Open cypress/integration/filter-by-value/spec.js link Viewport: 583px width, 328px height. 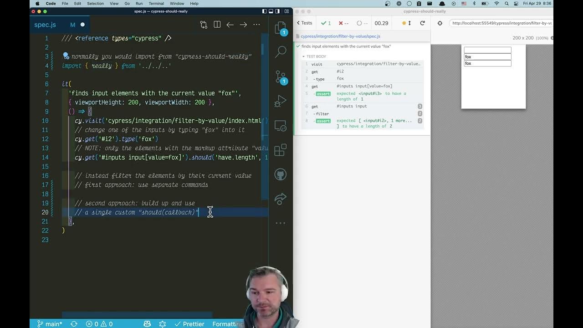[x=340, y=36]
